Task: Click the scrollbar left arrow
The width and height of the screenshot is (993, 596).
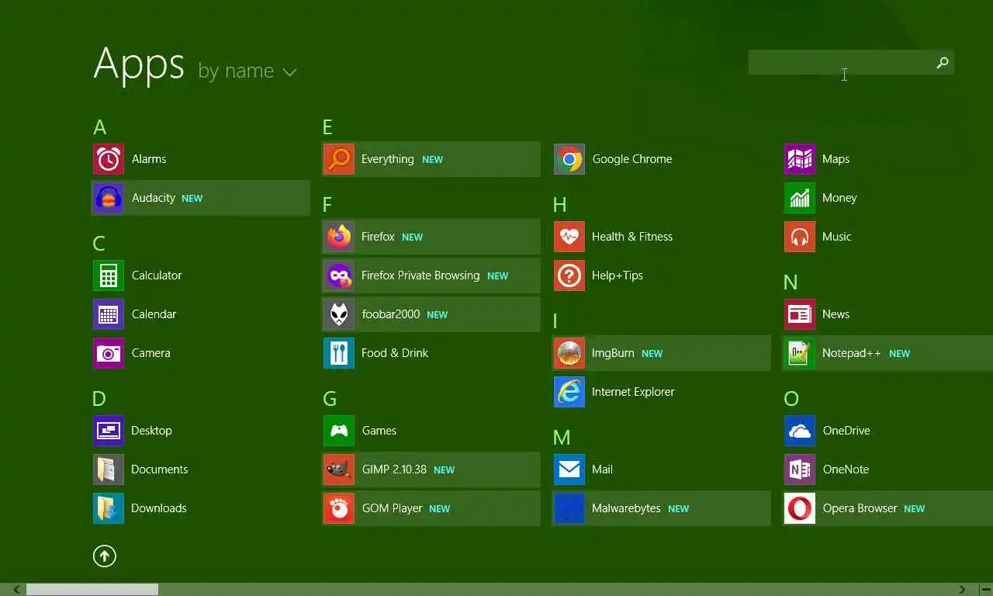Action: click(x=17, y=590)
